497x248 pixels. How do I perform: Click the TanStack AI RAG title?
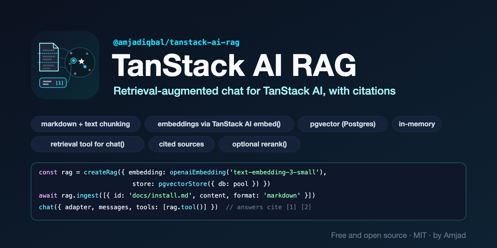pyautogui.click(x=234, y=65)
